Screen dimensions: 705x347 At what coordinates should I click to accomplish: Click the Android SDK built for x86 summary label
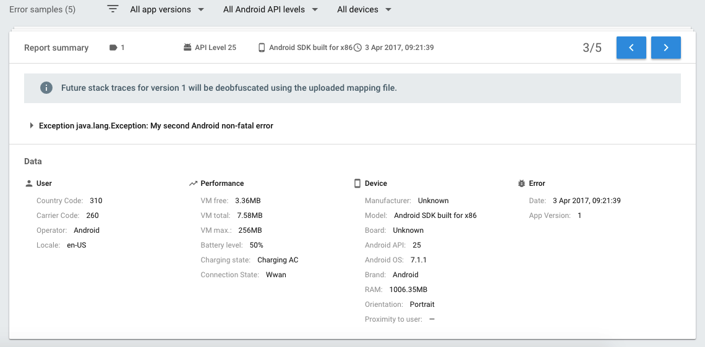click(310, 48)
